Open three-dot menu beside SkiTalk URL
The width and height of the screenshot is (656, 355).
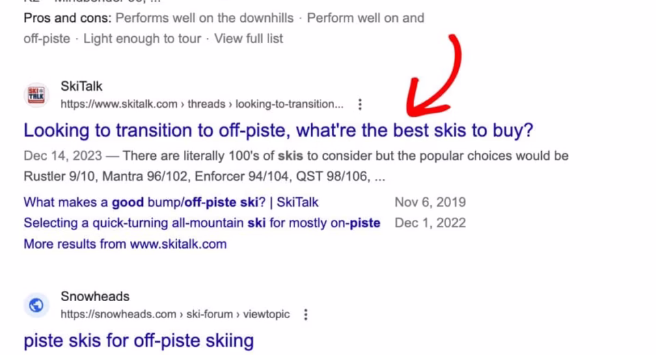(x=360, y=104)
